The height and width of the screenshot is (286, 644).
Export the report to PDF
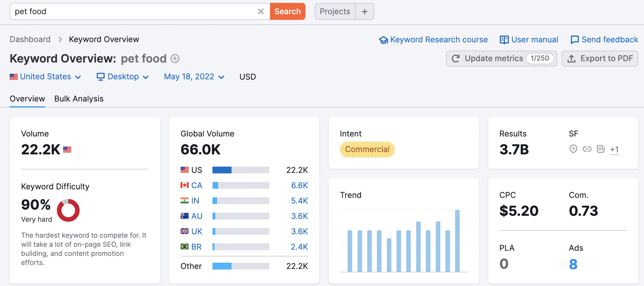click(x=600, y=59)
